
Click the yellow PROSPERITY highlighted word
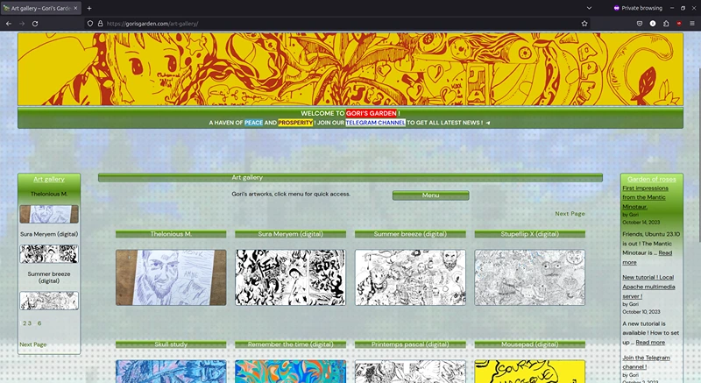[295, 123]
